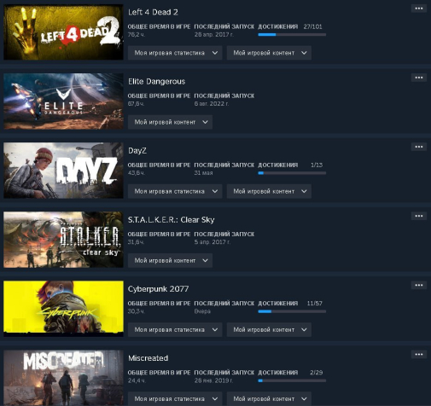The height and width of the screenshot is (406, 431).
Task: Click the Cyberpunk 2077 achievements progress bar
Action: (x=292, y=311)
